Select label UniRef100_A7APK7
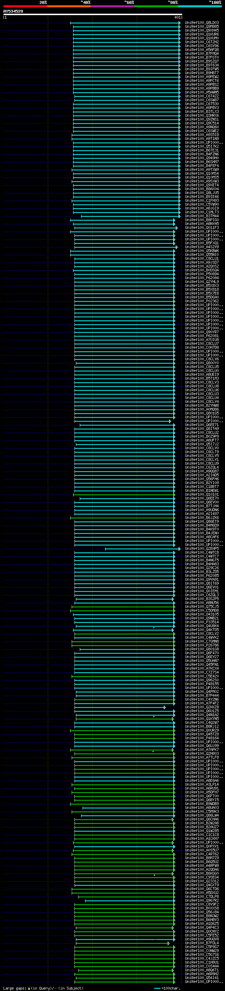The height and width of the screenshot is (991, 225). tap(202, 750)
